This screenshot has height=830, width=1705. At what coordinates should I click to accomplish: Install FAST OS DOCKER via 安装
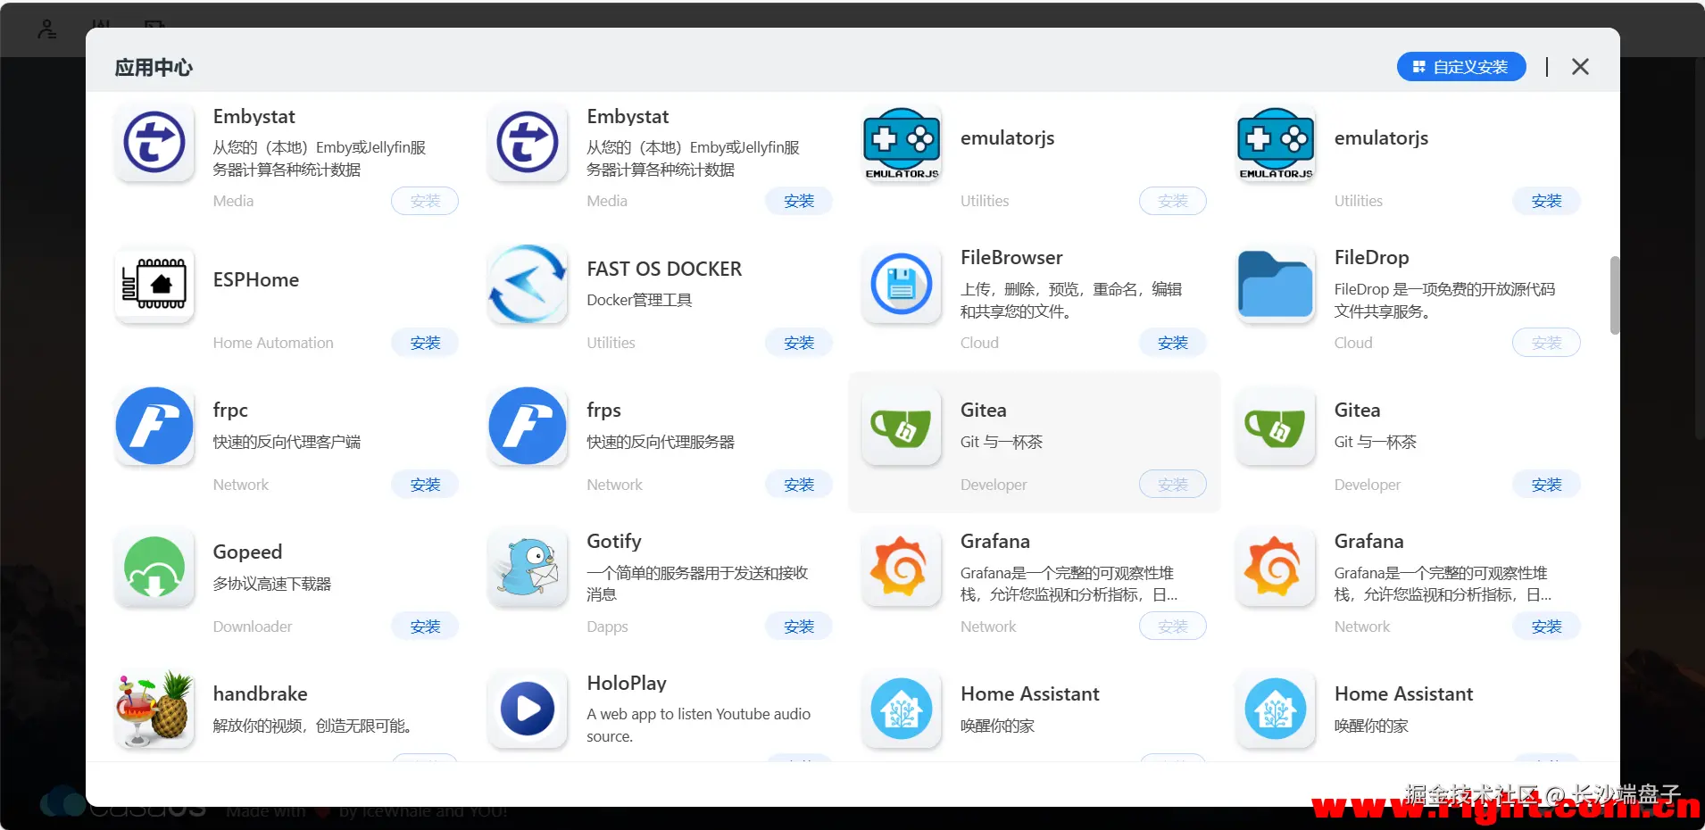pos(799,343)
